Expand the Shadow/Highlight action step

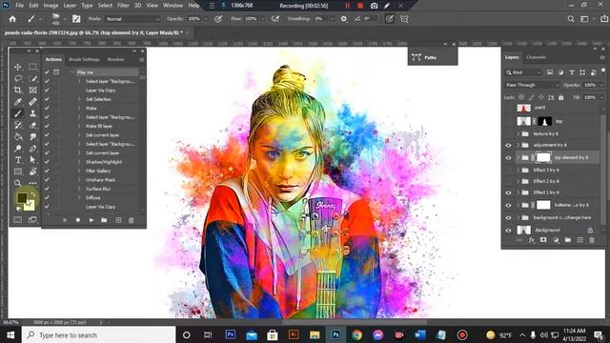(x=79, y=162)
